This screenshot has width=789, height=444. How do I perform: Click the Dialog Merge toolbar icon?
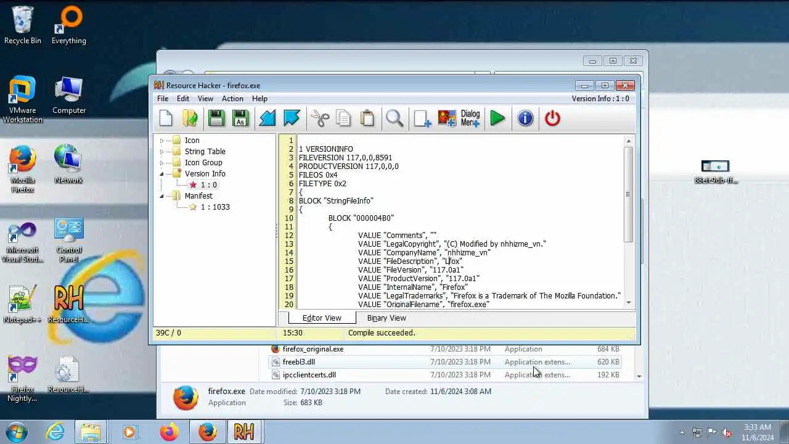pyautogui.click(x=470, y=118)
